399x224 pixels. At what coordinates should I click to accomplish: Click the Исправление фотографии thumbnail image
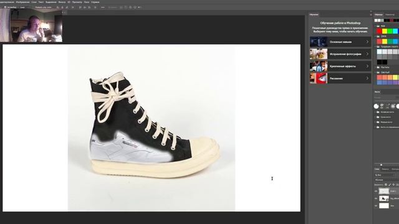pyautogui.click(x=319, y=54)
